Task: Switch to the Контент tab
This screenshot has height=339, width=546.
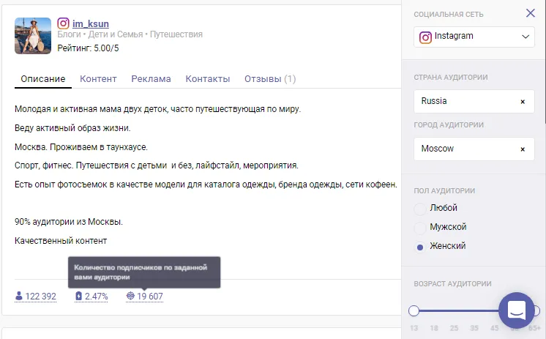Action: tap(98, 79)
